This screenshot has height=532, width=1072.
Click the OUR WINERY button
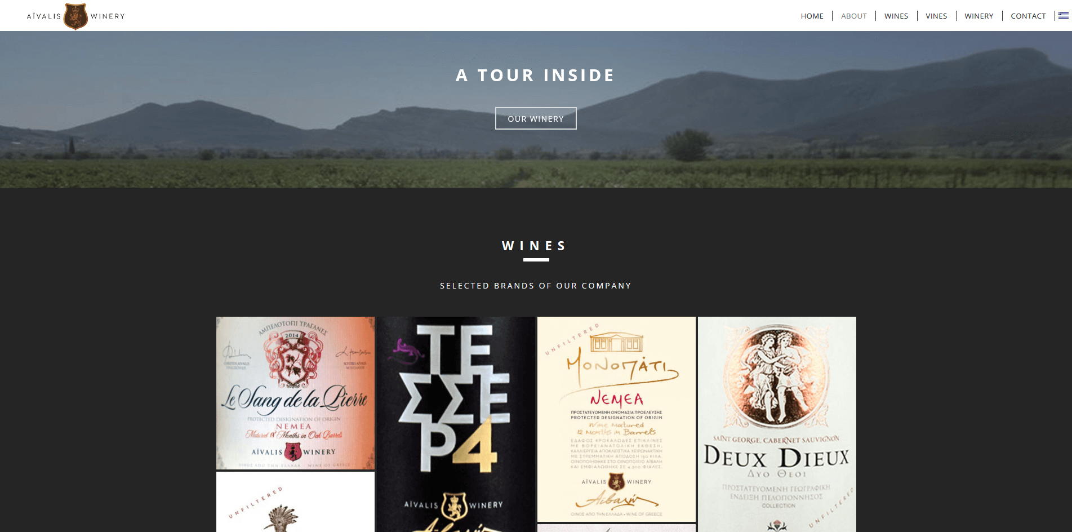point(536,118)
